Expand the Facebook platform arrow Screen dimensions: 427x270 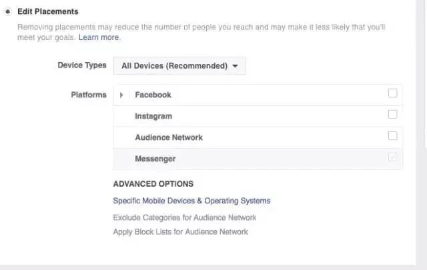[x=121, y=95]
